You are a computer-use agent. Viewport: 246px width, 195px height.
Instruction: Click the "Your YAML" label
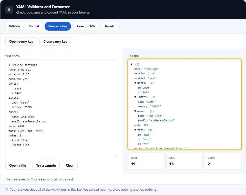(x=12, y=56)
